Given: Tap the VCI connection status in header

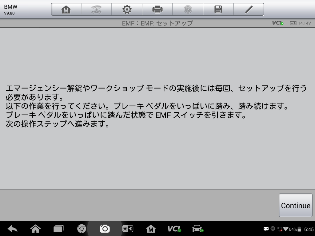Looking at the screenshot, I should coord(278,23).
